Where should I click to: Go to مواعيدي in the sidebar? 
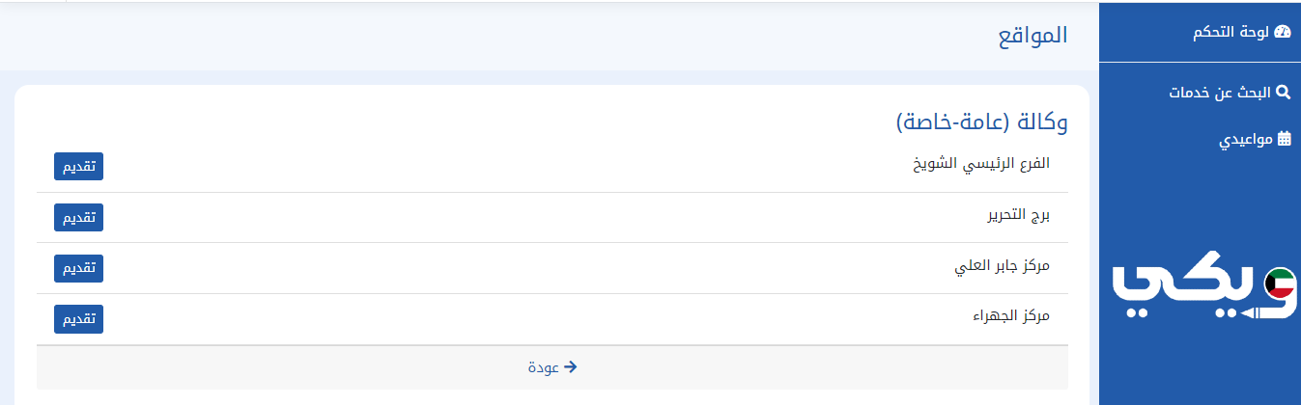point(1246,139)
